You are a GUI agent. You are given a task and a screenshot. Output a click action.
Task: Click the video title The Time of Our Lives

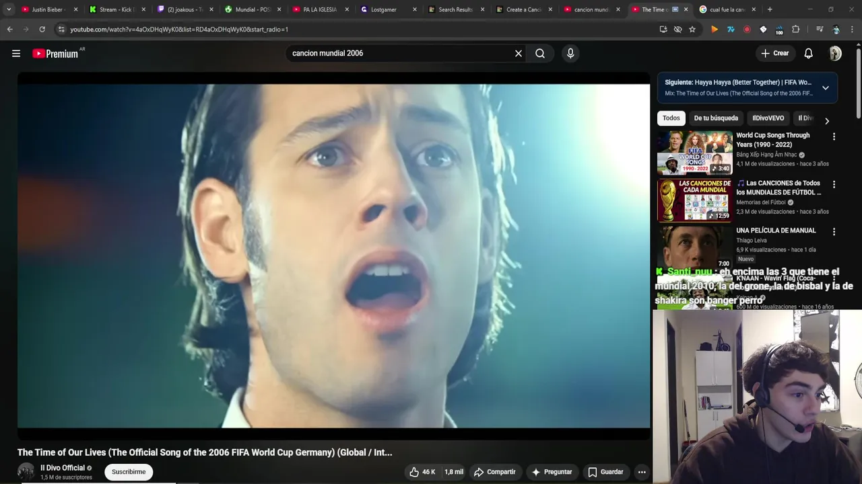tap(205, 452)
